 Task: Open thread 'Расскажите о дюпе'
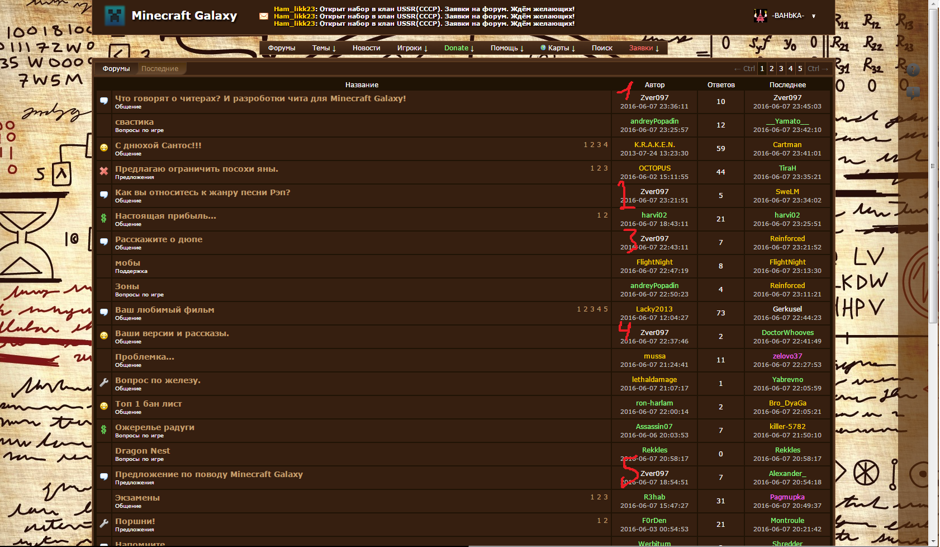pyautogui.click(x=159, y=239)
